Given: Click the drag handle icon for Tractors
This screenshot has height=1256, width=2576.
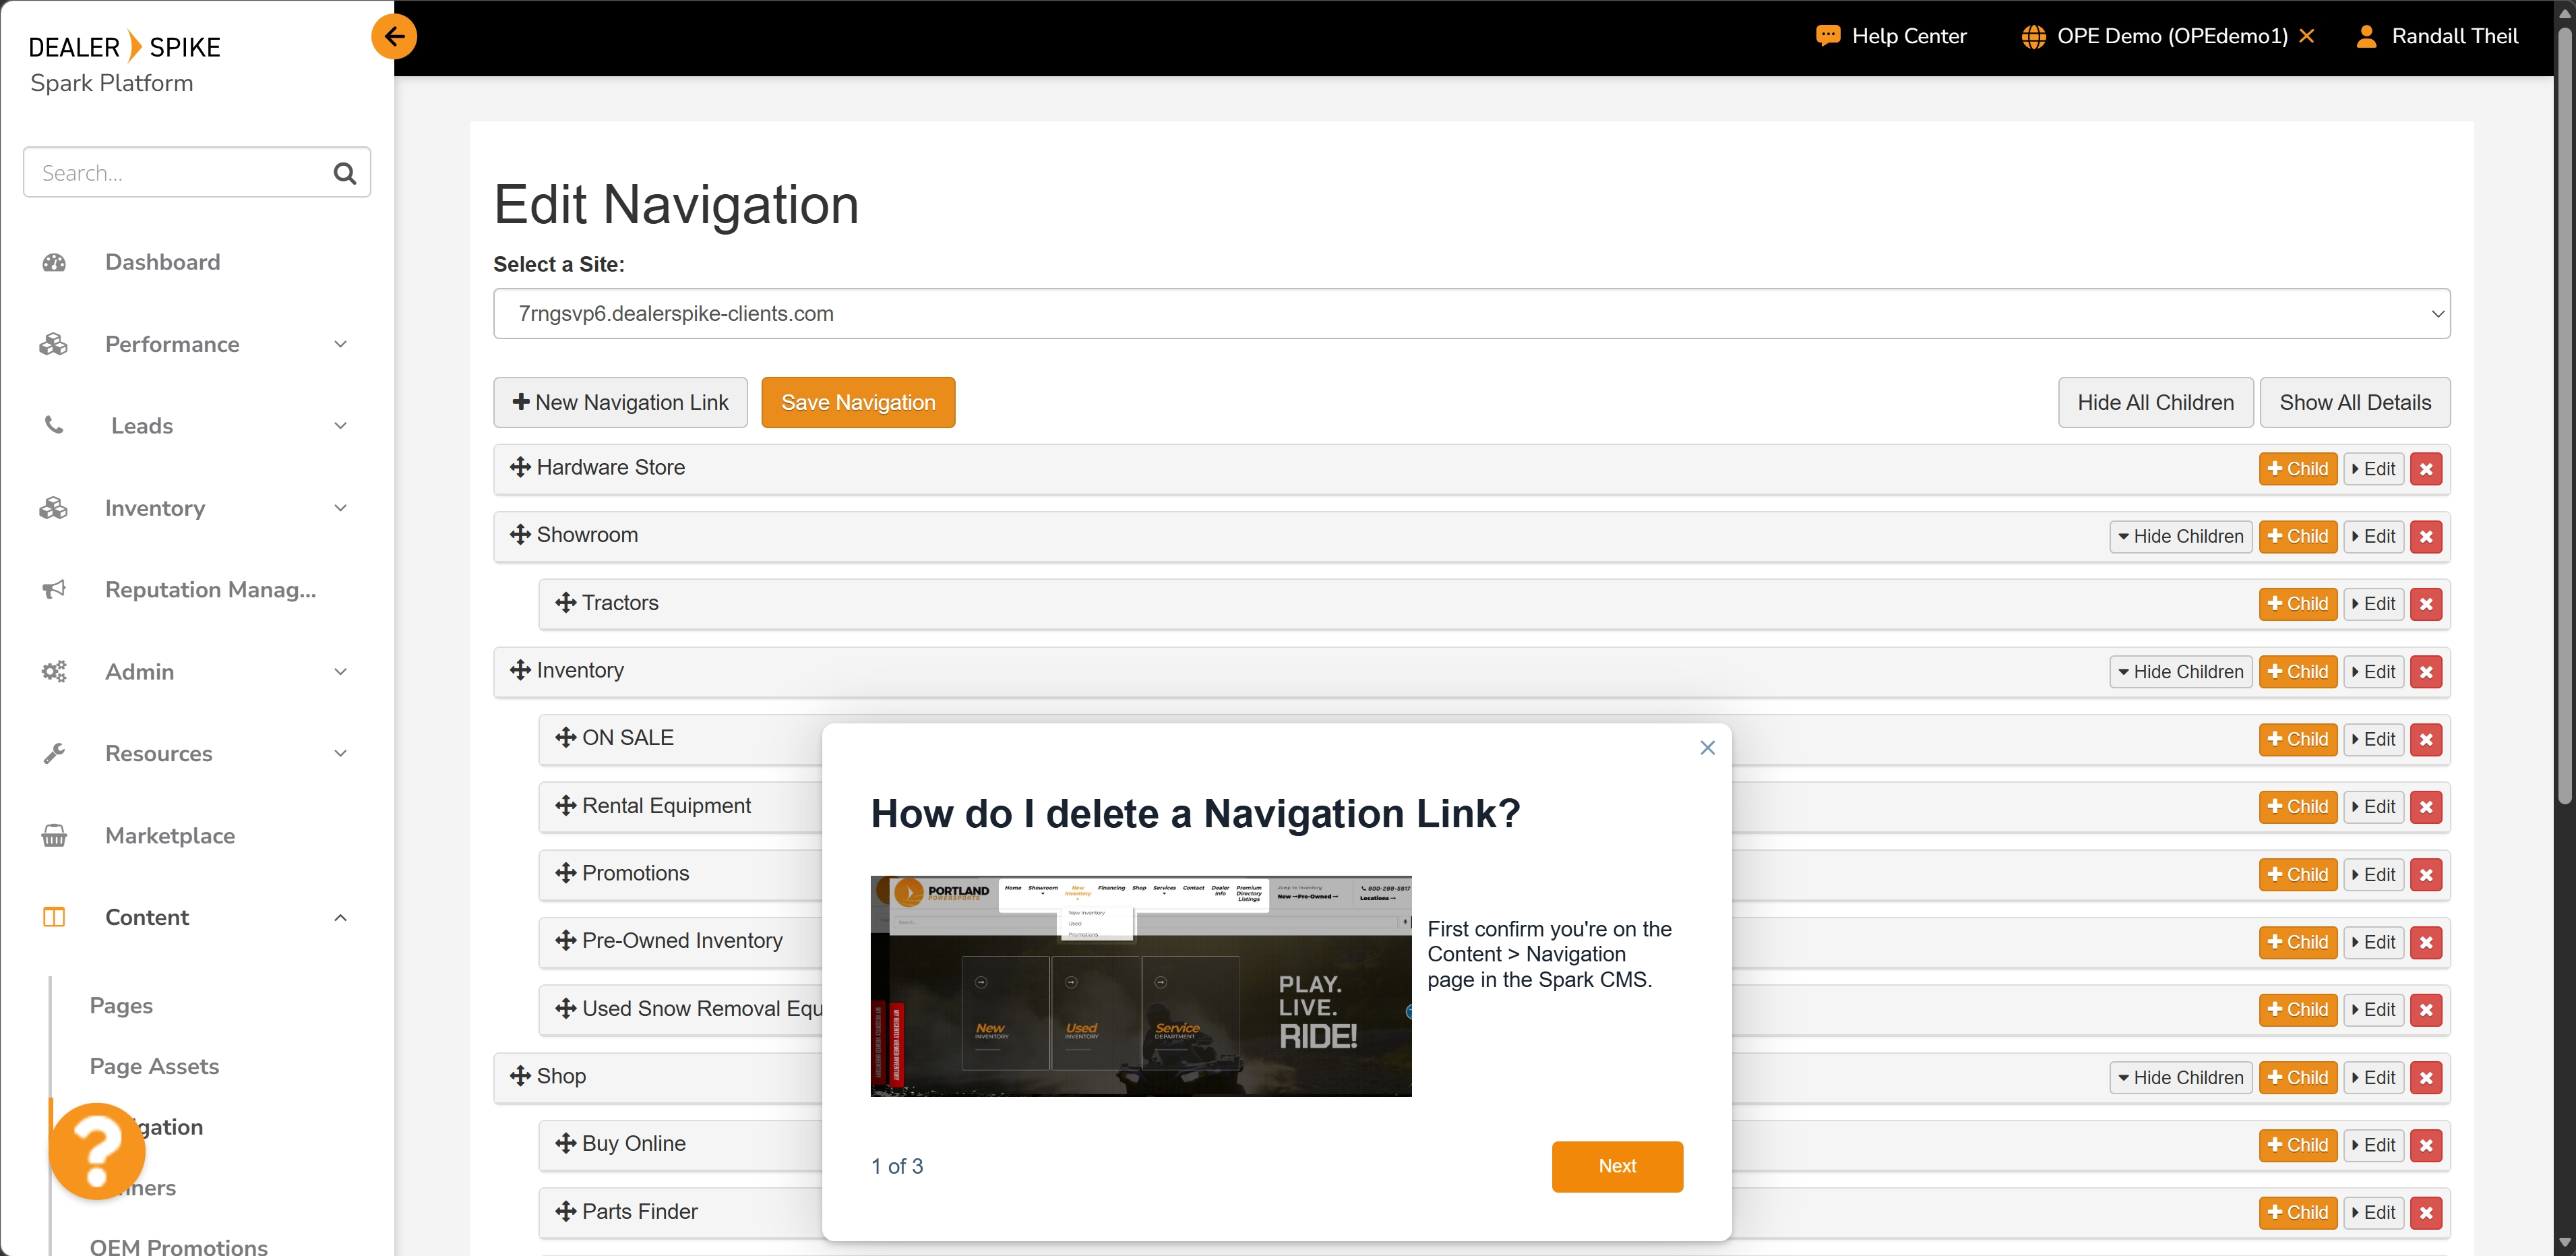Looking at the screenshot, I should tap(566, 603).
